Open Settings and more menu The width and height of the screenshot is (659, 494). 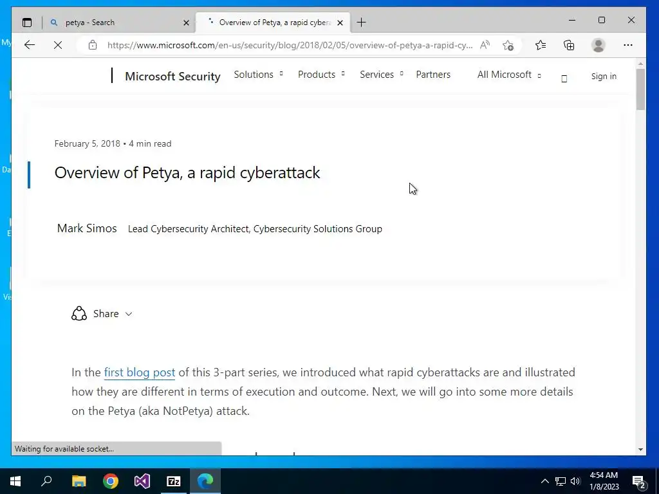point(628,45)
